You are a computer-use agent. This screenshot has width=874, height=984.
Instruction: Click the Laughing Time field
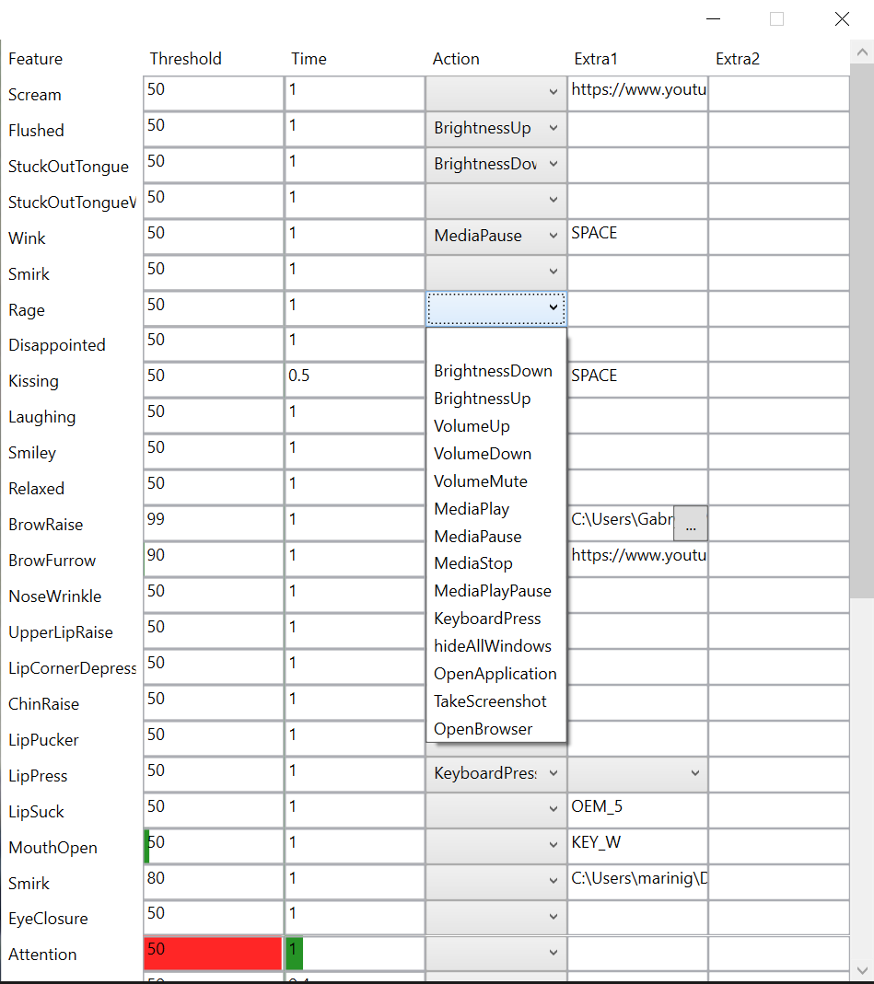click(355, 415)
